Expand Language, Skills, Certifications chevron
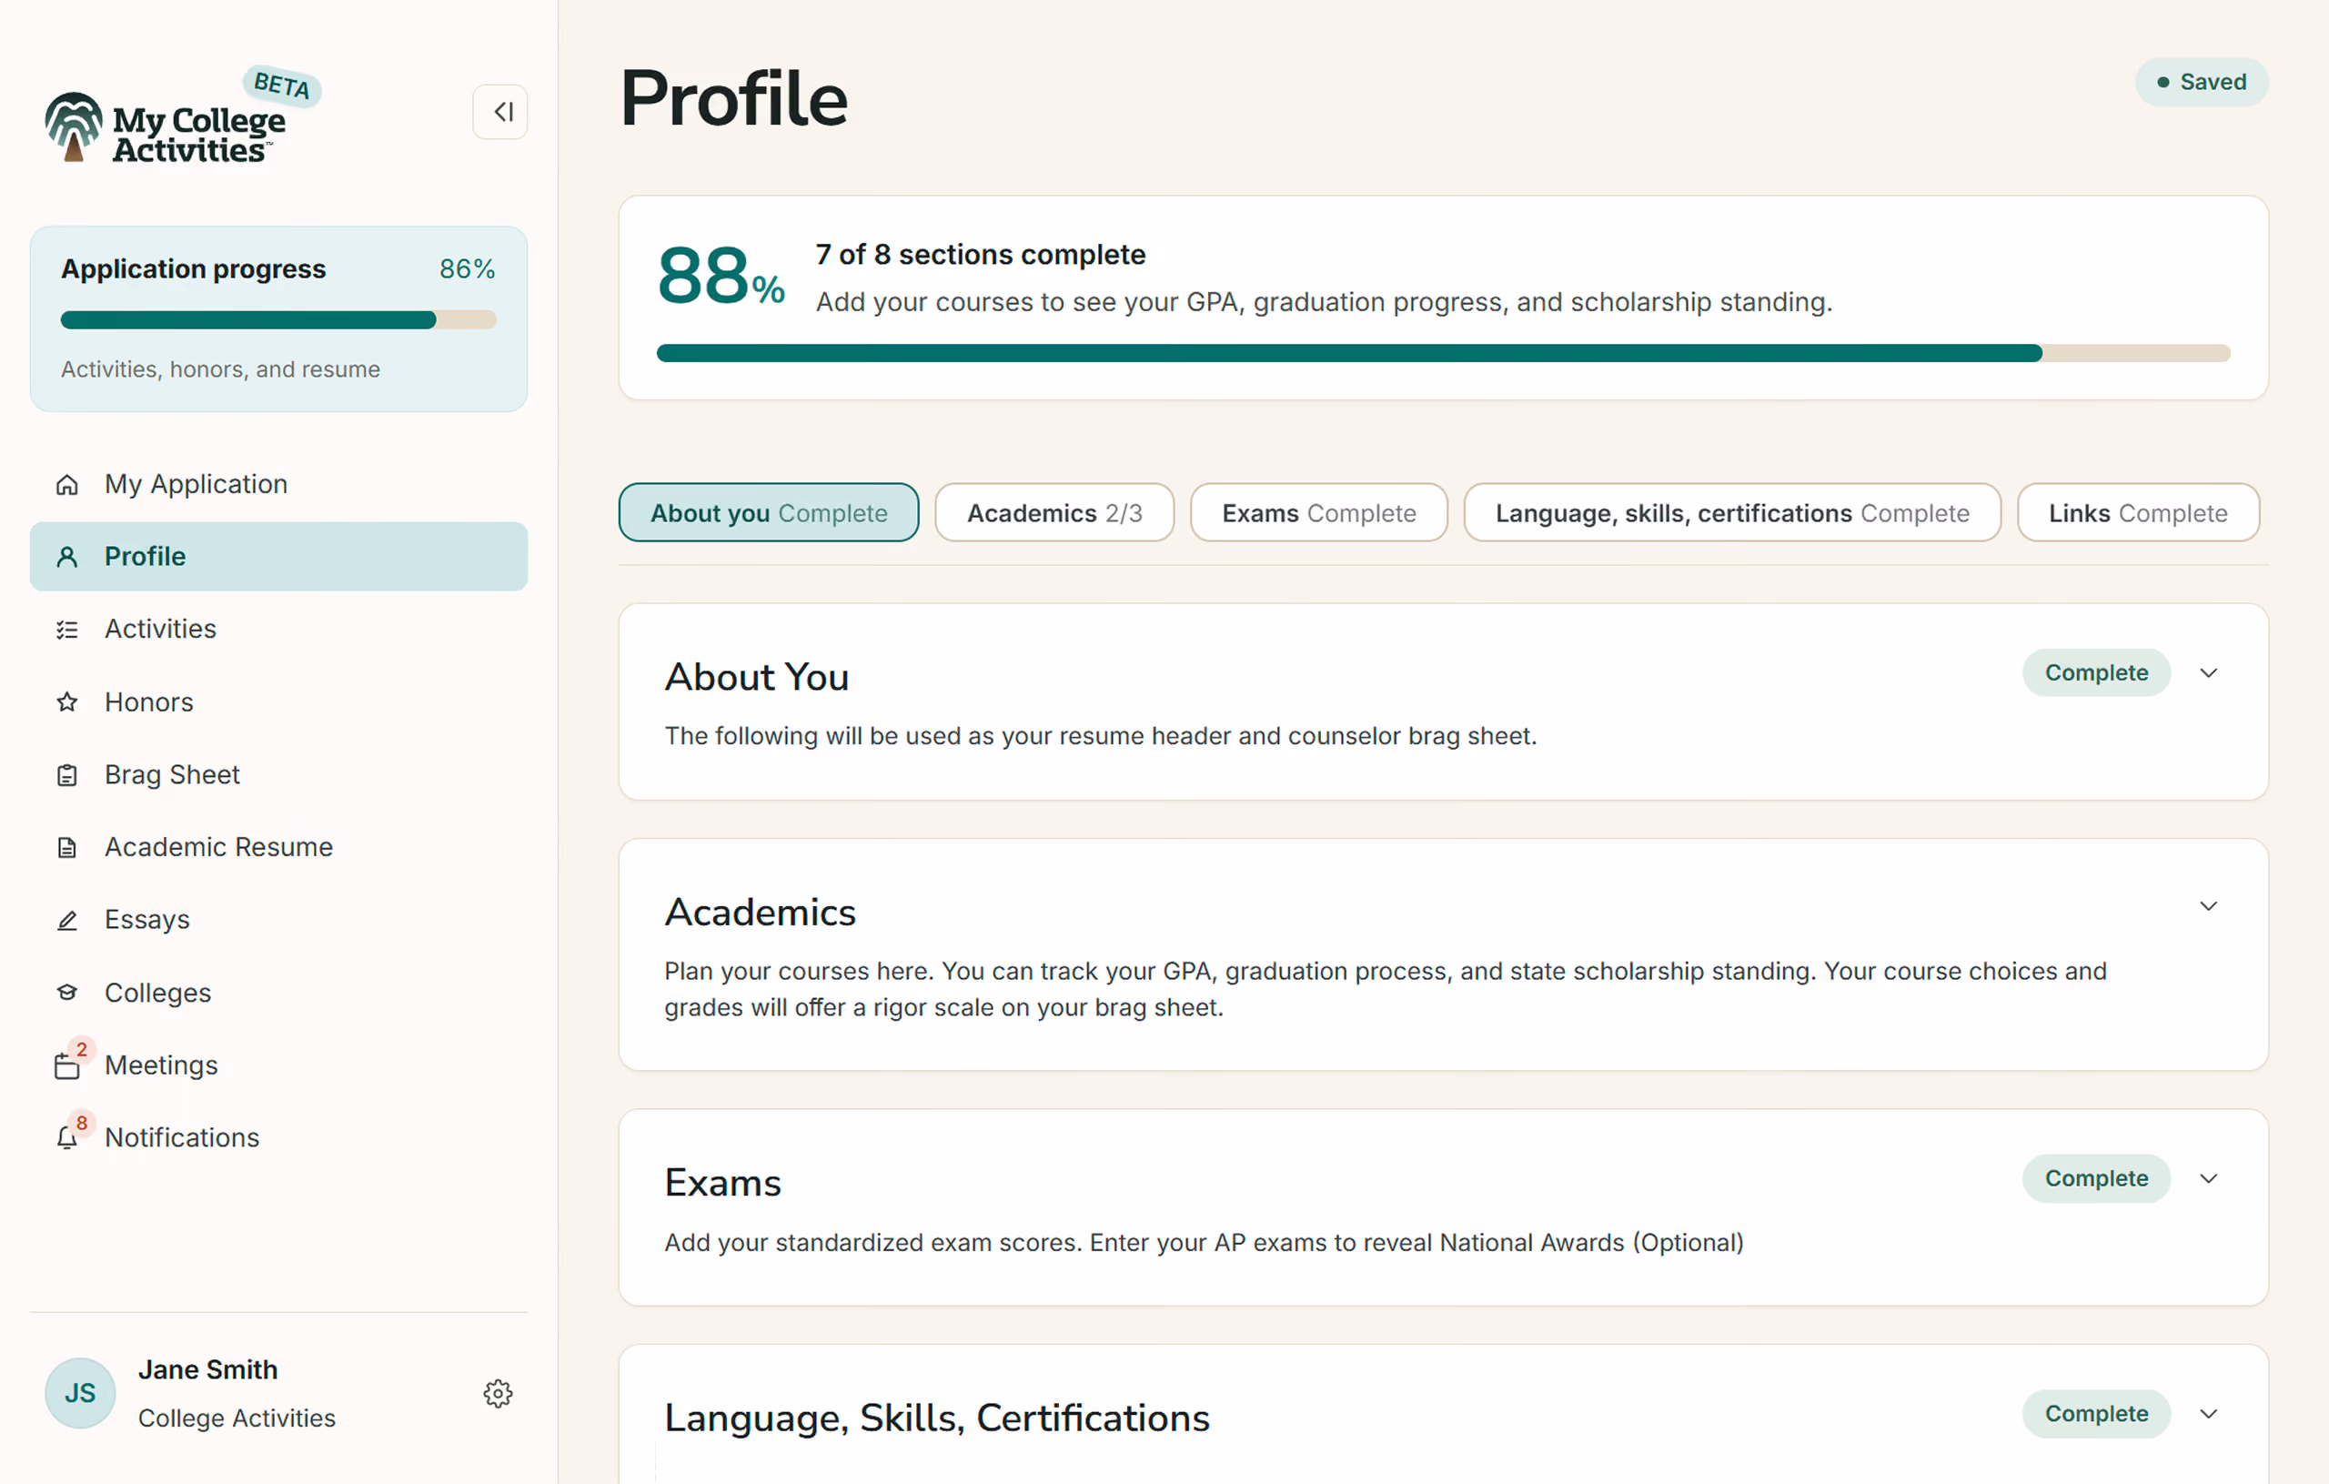Image resolution: width=2329 pixels, height=1484 pixels. 2208,1414
